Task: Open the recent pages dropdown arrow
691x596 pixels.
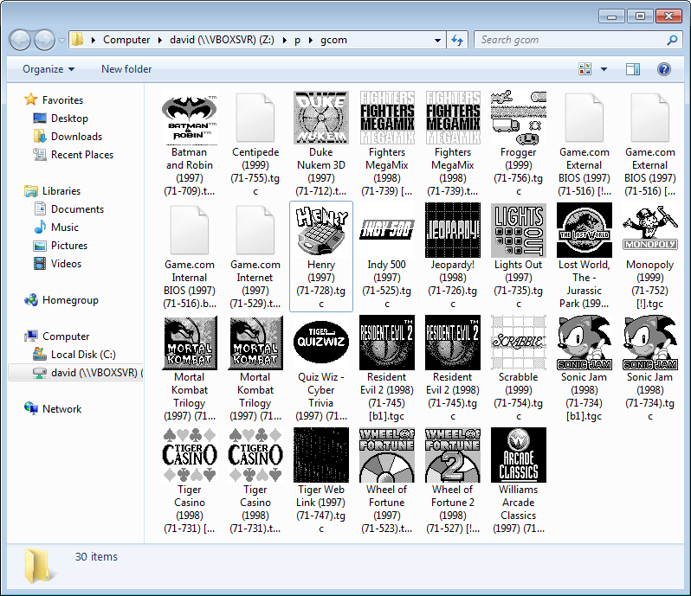Action: [x=61, y=41]
